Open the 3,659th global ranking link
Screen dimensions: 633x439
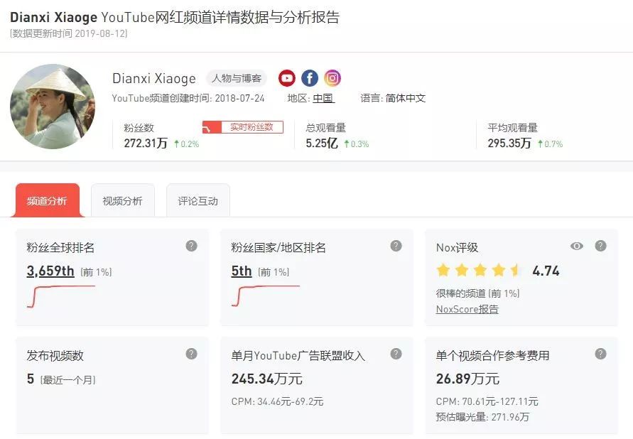pos(50,271)
